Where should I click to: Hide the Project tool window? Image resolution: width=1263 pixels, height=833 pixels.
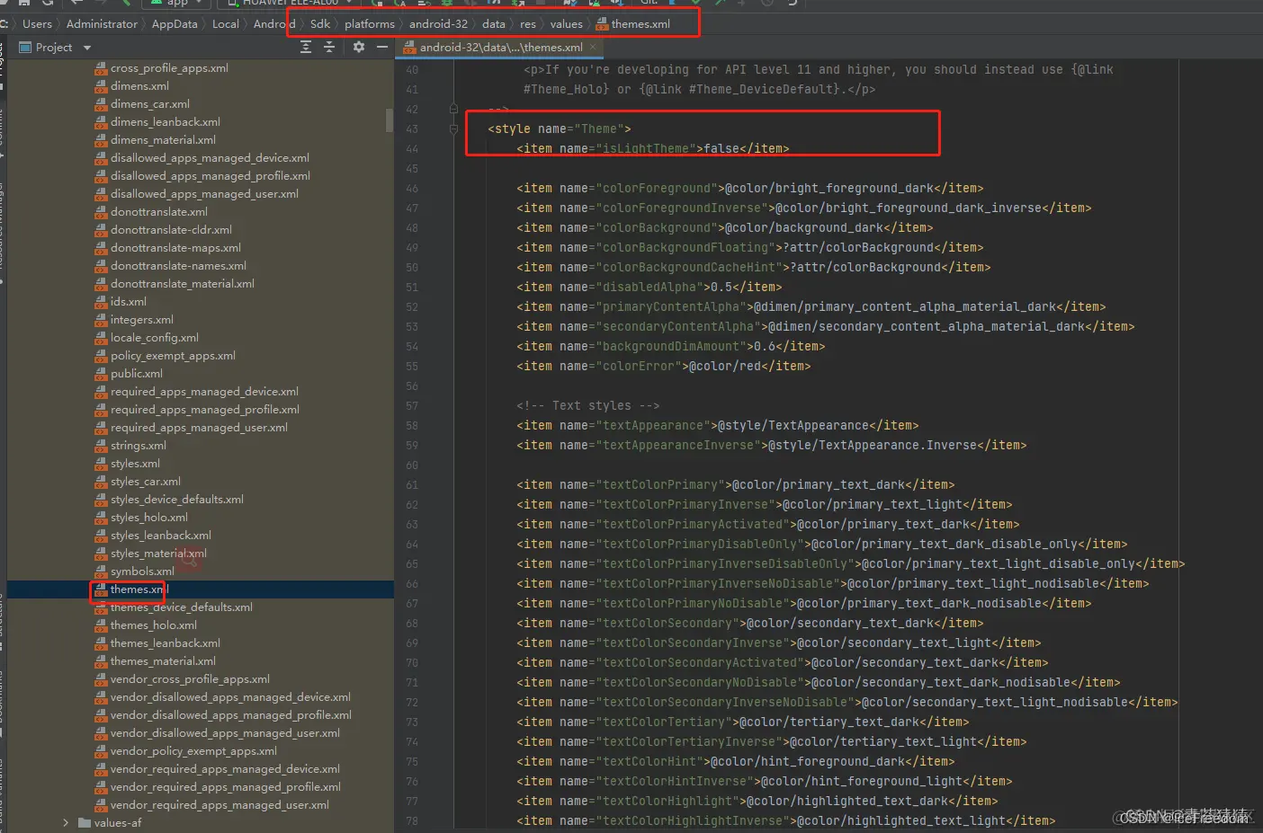[382, 47]
